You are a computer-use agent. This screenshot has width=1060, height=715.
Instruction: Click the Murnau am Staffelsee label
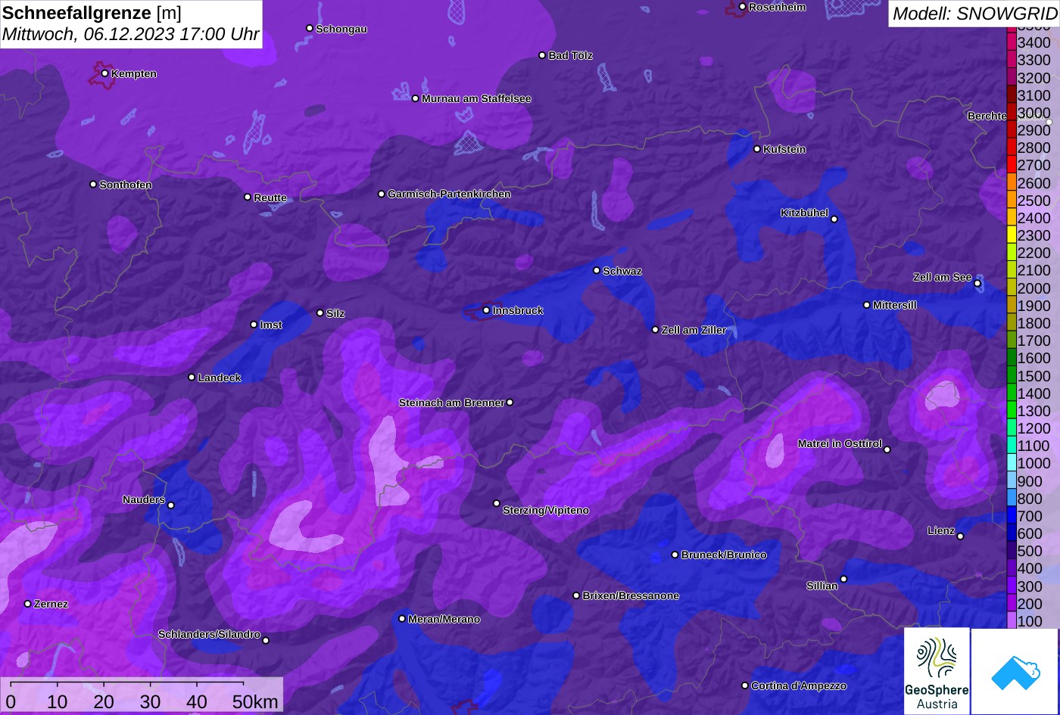click(476, 98)
